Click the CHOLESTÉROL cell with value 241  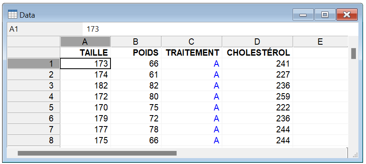point(258,64)
